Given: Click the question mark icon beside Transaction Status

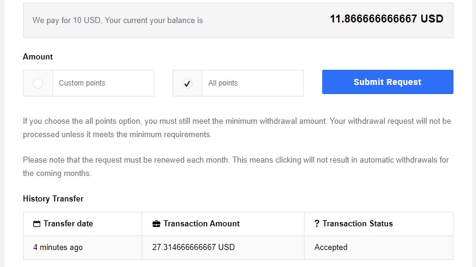Looking at the screenshot, I should pos(317,224).
